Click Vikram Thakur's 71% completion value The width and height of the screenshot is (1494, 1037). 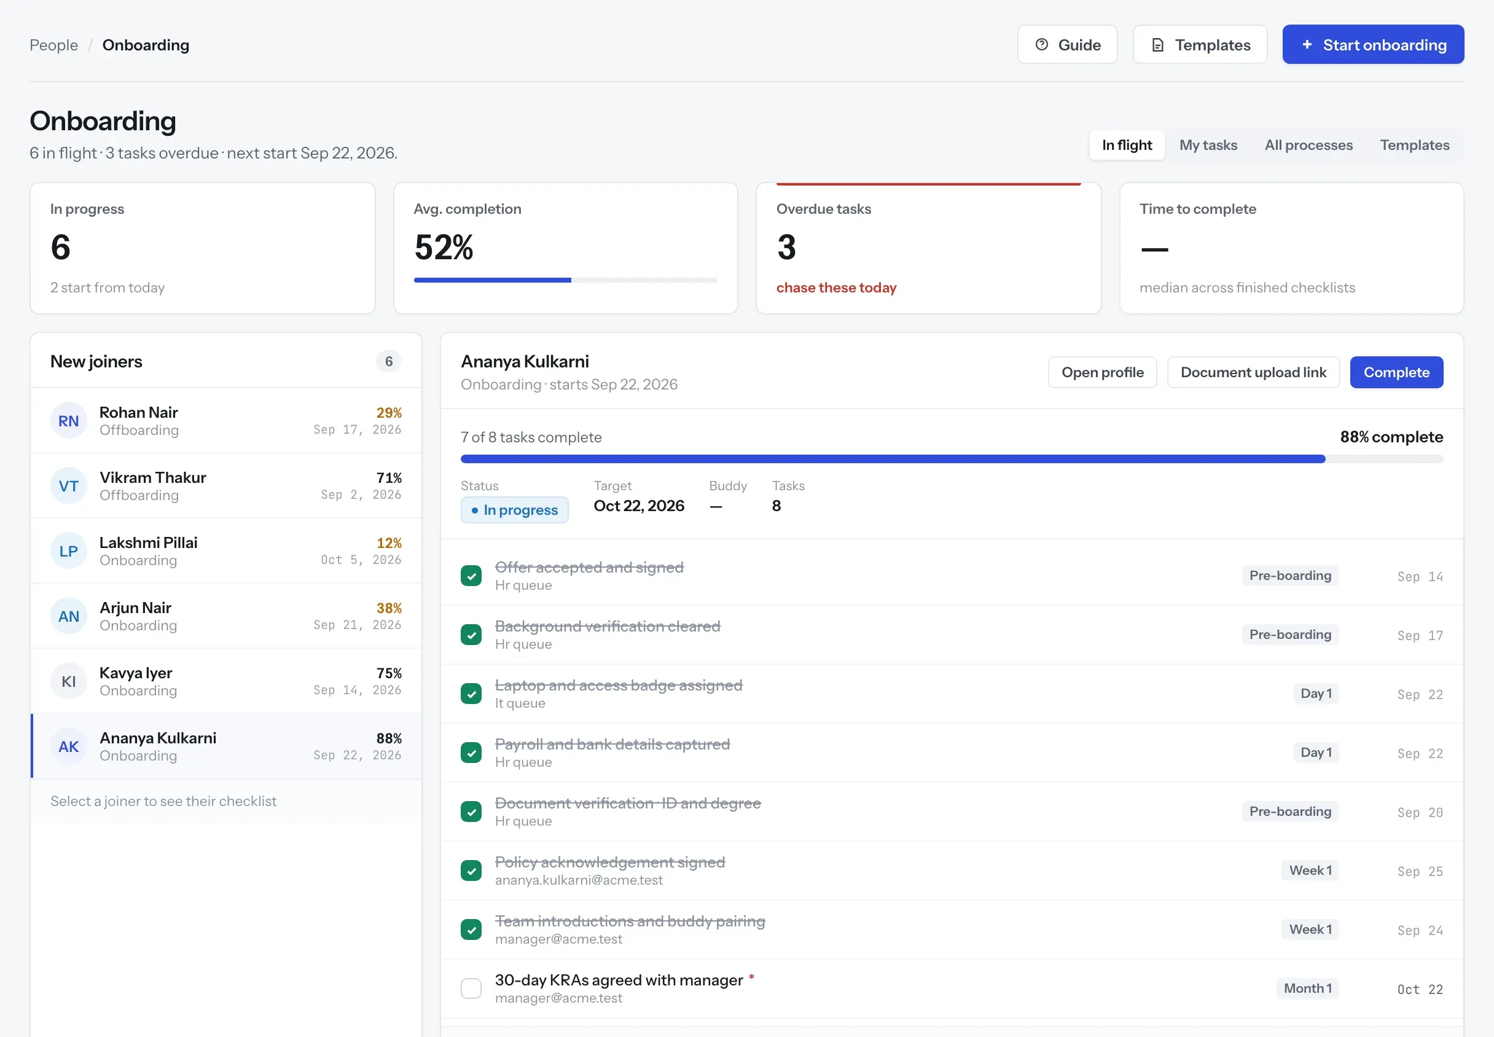[388, 477]
